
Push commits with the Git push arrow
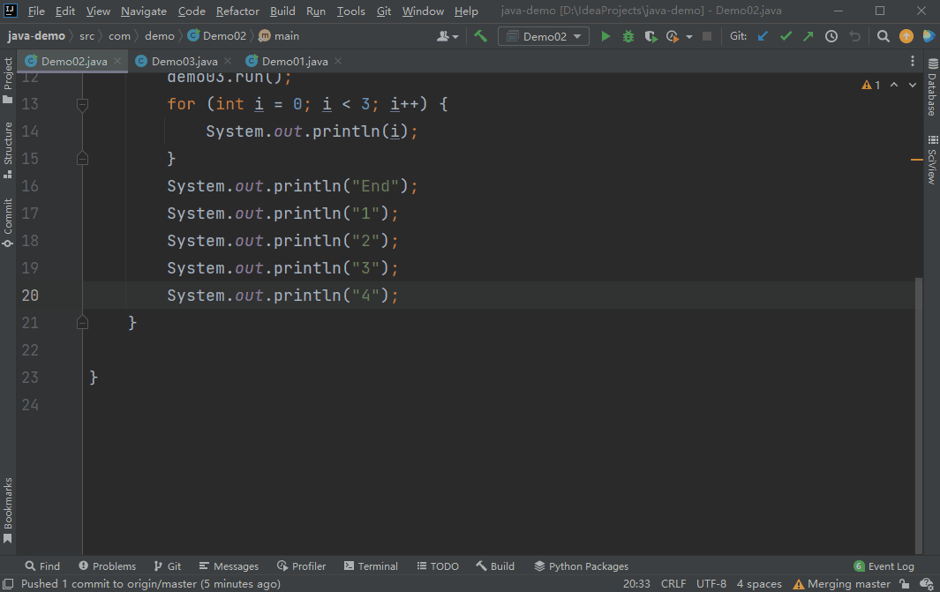click(808, 37)
